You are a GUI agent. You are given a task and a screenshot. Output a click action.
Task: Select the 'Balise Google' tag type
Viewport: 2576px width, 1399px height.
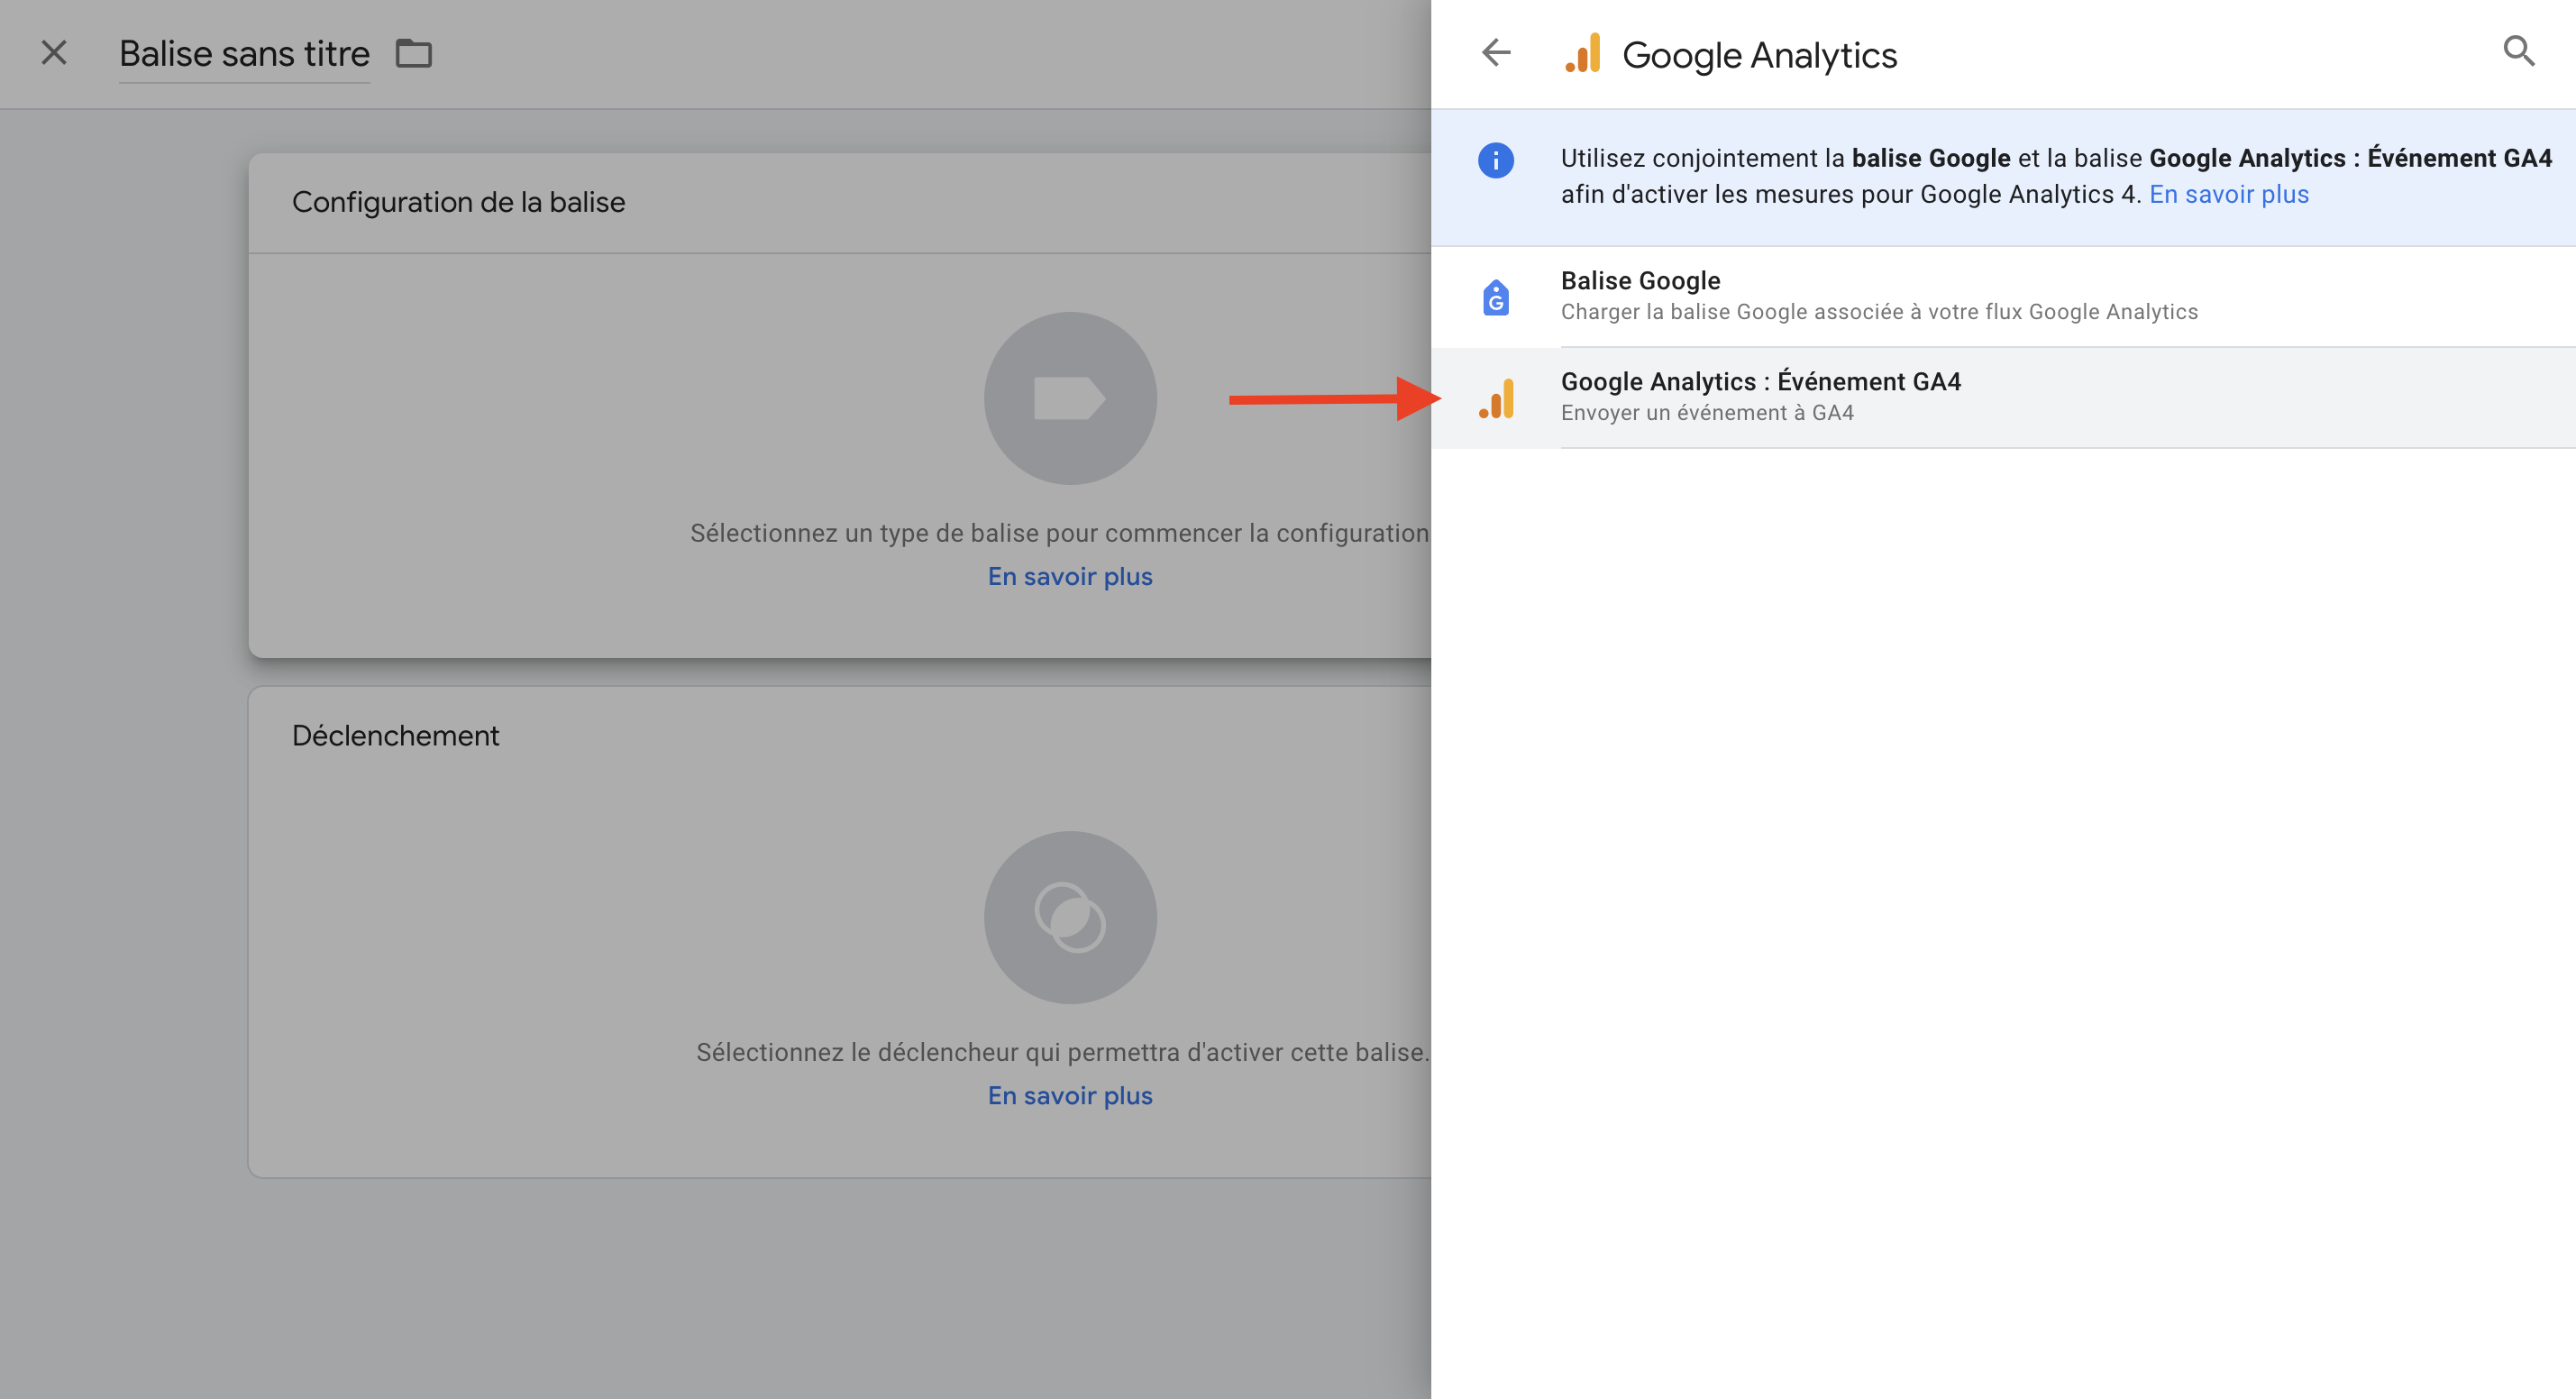pyautogui.click(x=2003, y=296)
